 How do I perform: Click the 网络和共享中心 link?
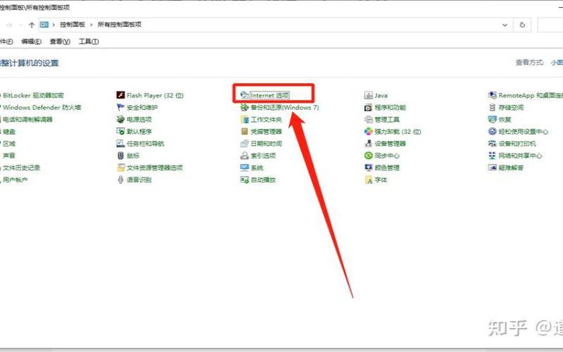click(x=520, y=156)
